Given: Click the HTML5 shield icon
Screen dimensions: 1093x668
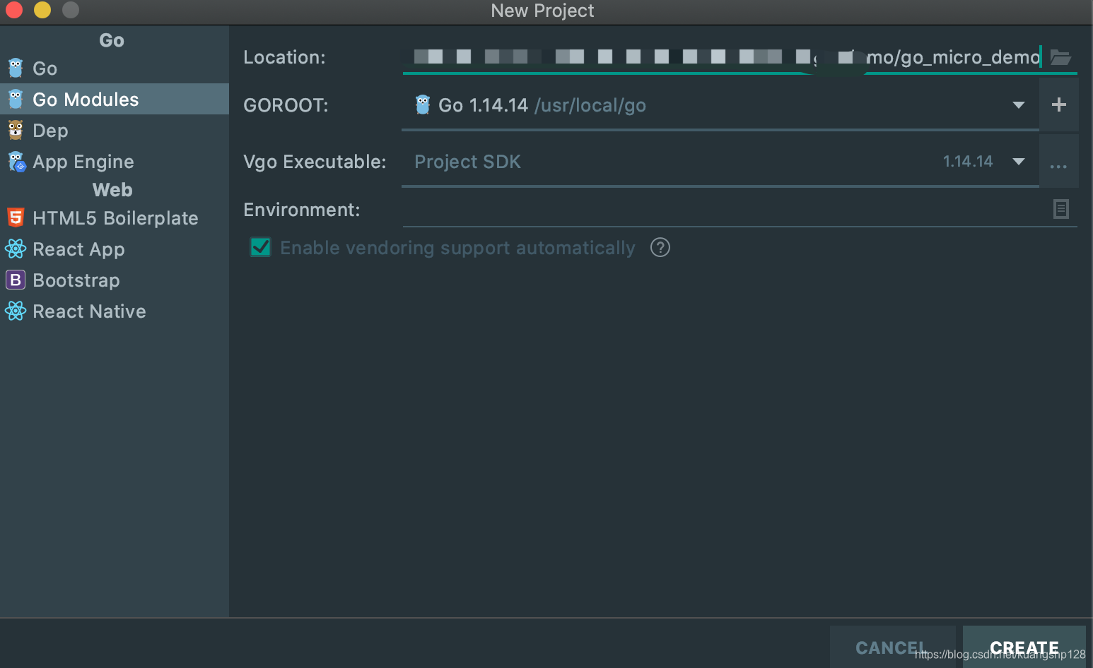Looking at the screenshot, I should point(16,217).
